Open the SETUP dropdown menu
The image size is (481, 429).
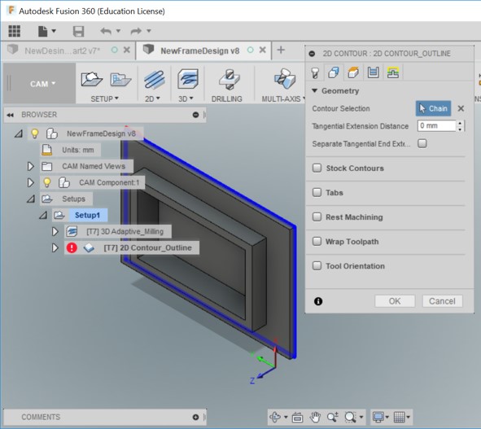coord(104,98)
